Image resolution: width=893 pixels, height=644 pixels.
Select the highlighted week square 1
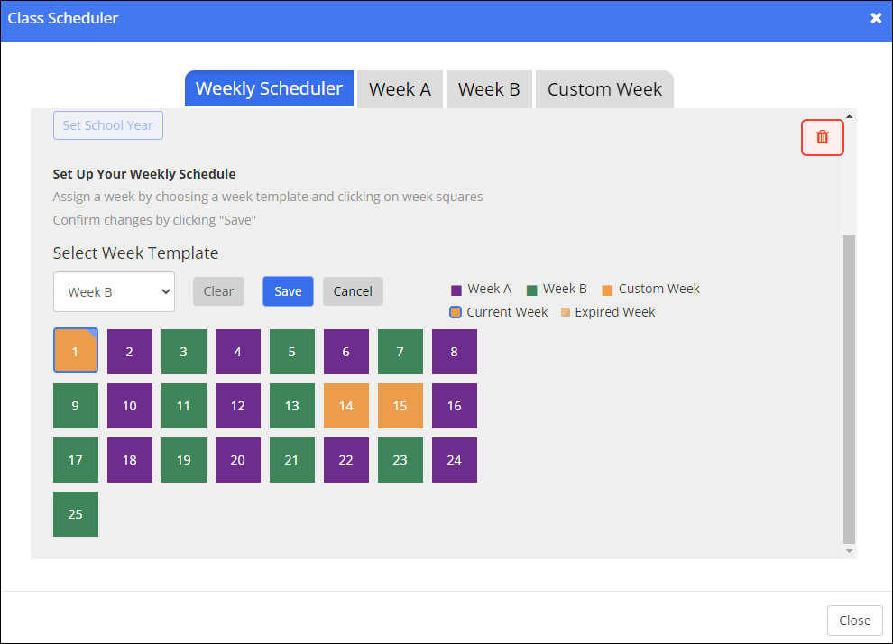75,351
